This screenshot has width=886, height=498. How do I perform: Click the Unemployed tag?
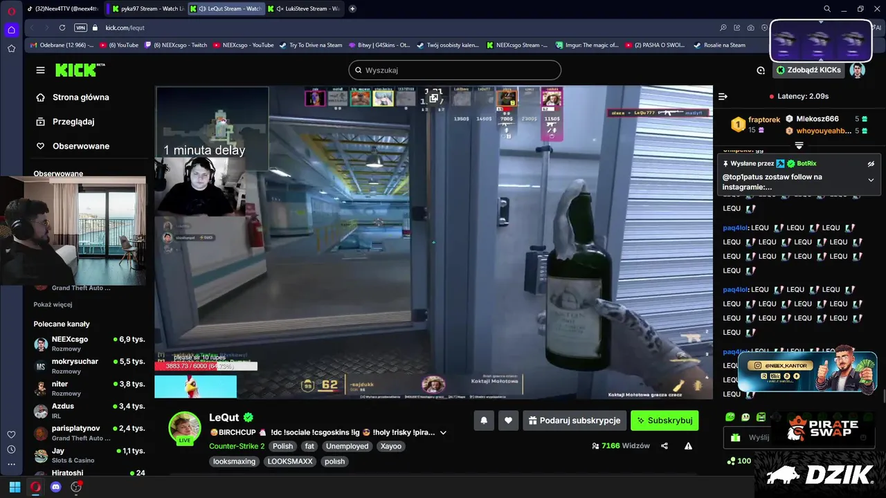pos(347,446)
